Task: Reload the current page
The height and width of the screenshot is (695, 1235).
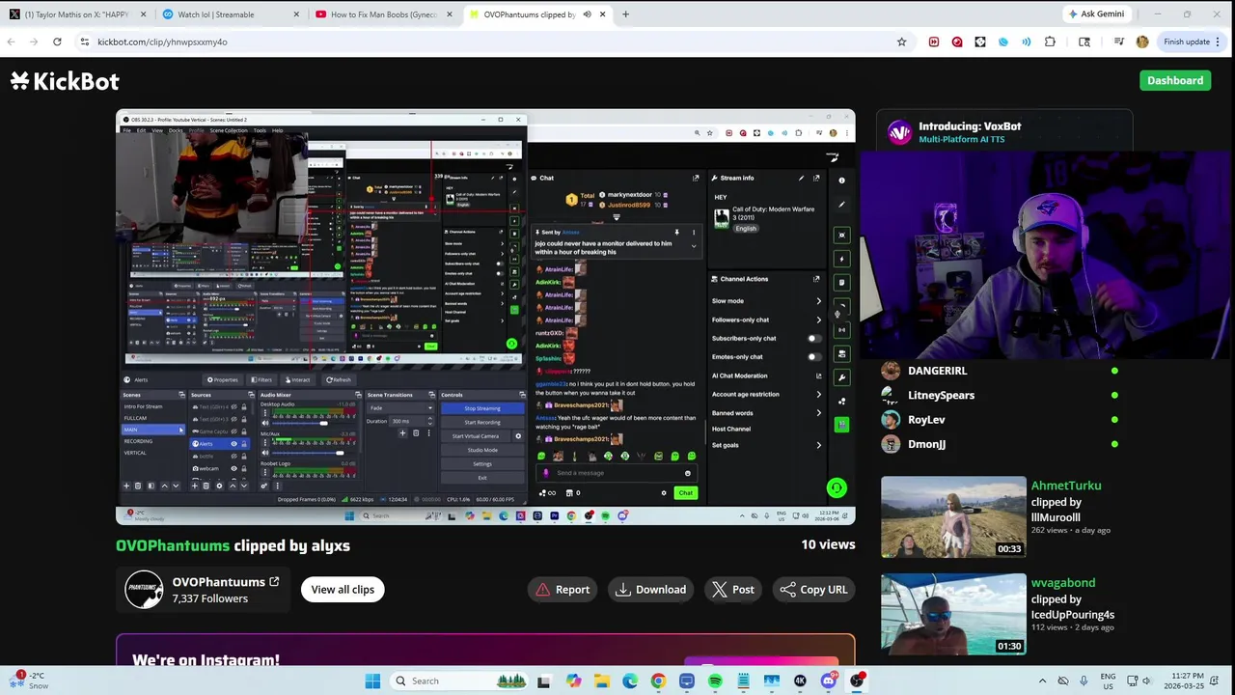Action: tap(57, 42)
